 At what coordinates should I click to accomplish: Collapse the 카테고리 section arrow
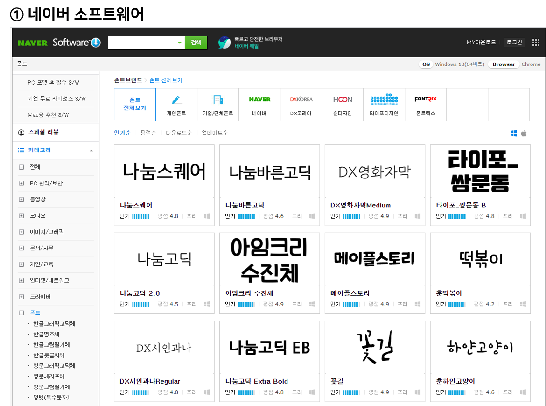91,150
